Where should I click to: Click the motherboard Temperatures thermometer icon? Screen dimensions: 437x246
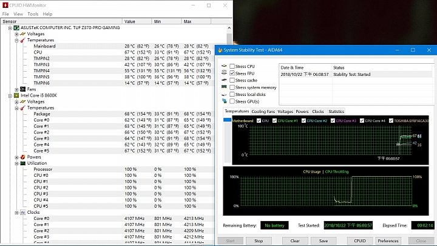click(23, 40)
